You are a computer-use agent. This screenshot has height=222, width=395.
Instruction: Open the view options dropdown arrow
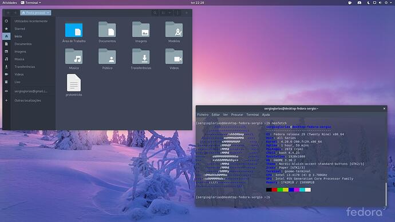[170, 13]
